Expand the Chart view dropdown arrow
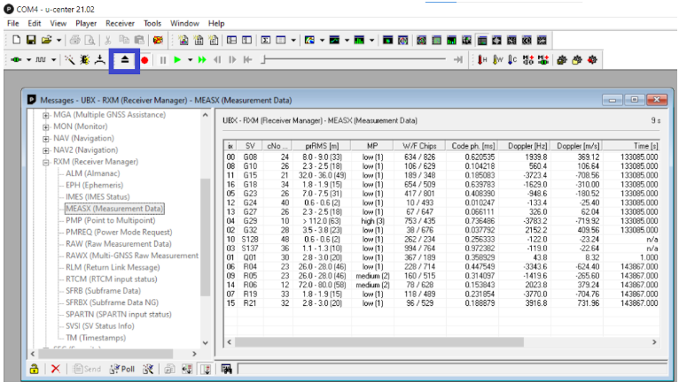This screenshot has width=679, height=390. (x=347, y=41)
